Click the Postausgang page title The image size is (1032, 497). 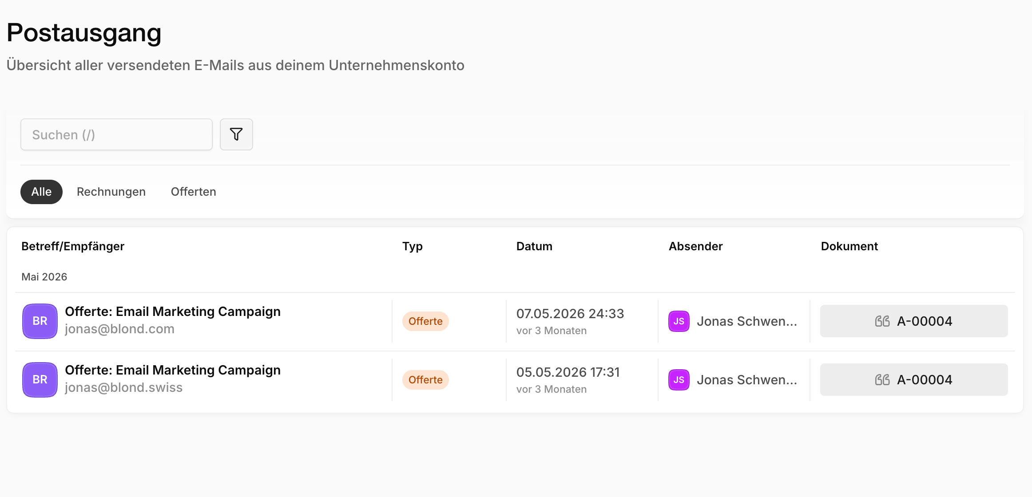[84, 33]
